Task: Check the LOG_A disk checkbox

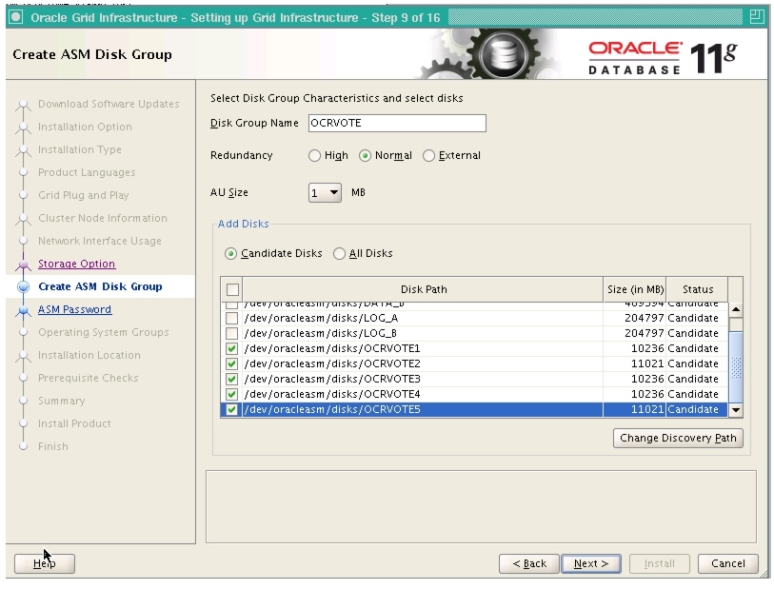Action: pos(231,319)
